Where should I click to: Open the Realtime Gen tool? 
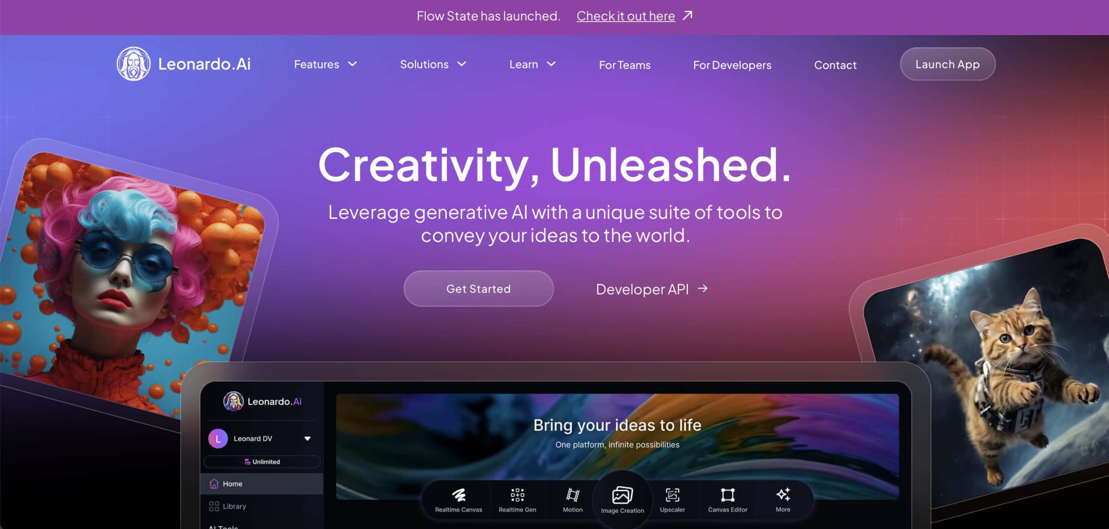click(x=517, y=500)
